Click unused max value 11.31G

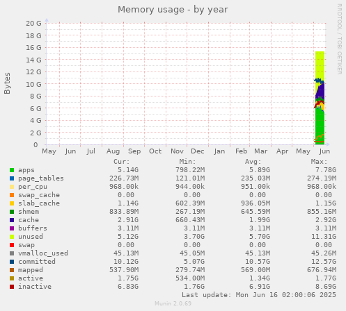pyautogui.click(x=324, y=237)
